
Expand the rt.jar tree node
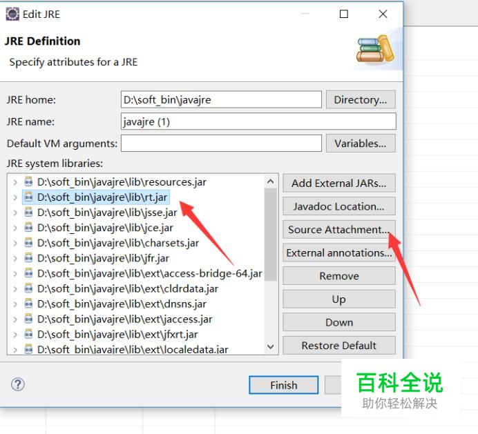[x=15, y=197]
